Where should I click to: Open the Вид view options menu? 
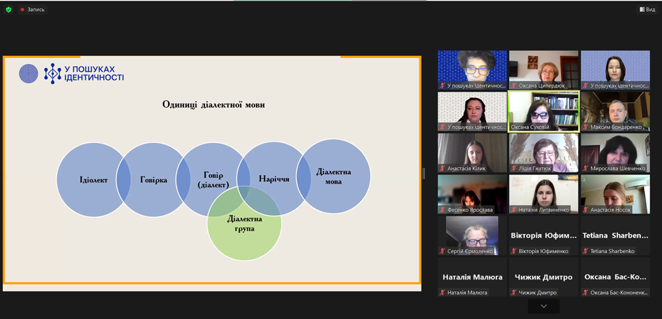pos(646,10)
